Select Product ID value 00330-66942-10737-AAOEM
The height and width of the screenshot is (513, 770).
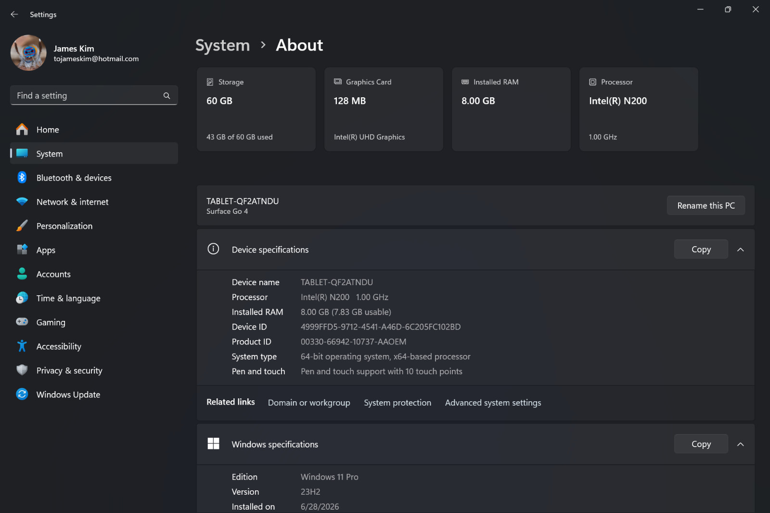(x=353, y=342)
